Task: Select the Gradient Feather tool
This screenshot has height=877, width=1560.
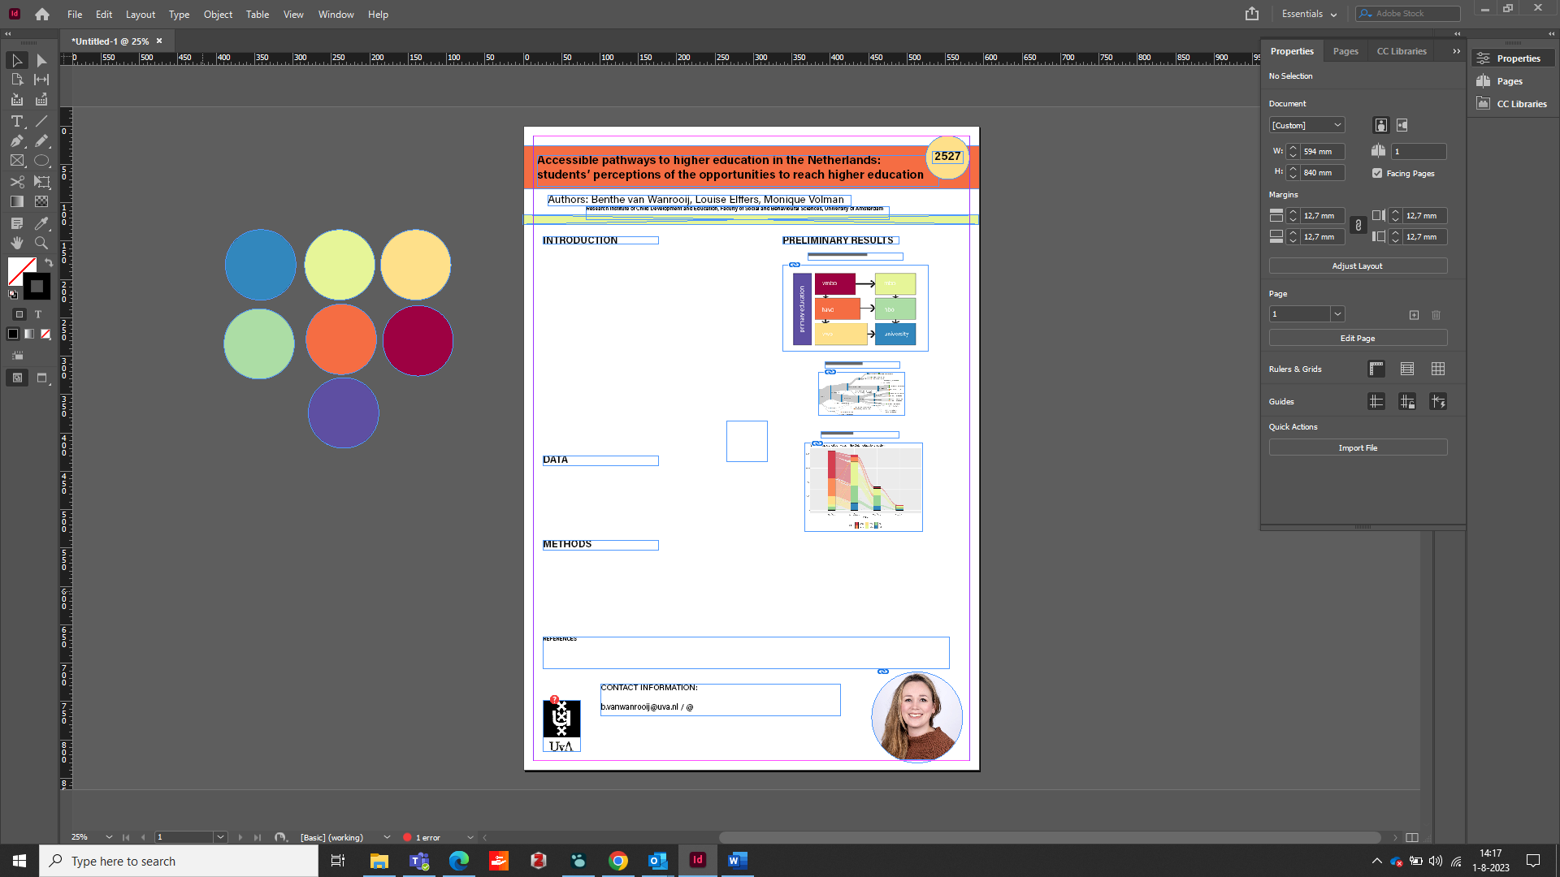Action: tap(41, 201)
